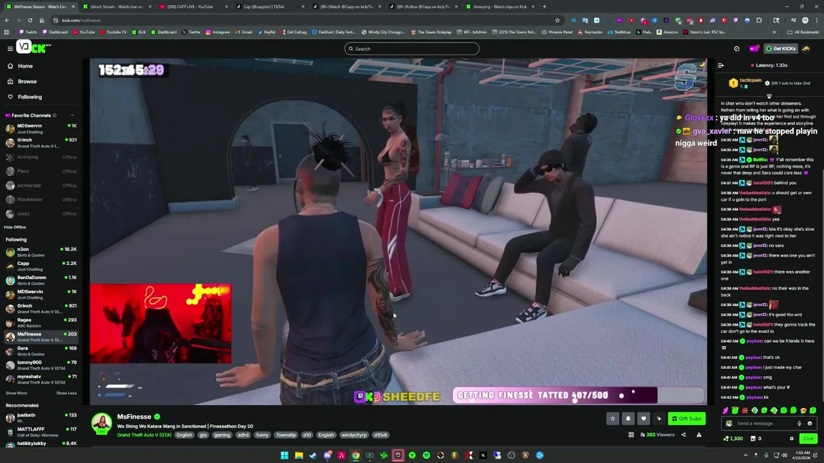Select the adhd stream tag

click(x=243, y=435)
